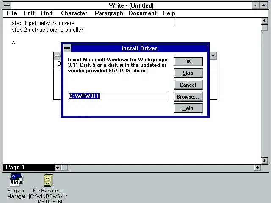Viewport: 271px width, 203px height.
Task: Cancel the Install Driver dialog
Action: point(188,85)
